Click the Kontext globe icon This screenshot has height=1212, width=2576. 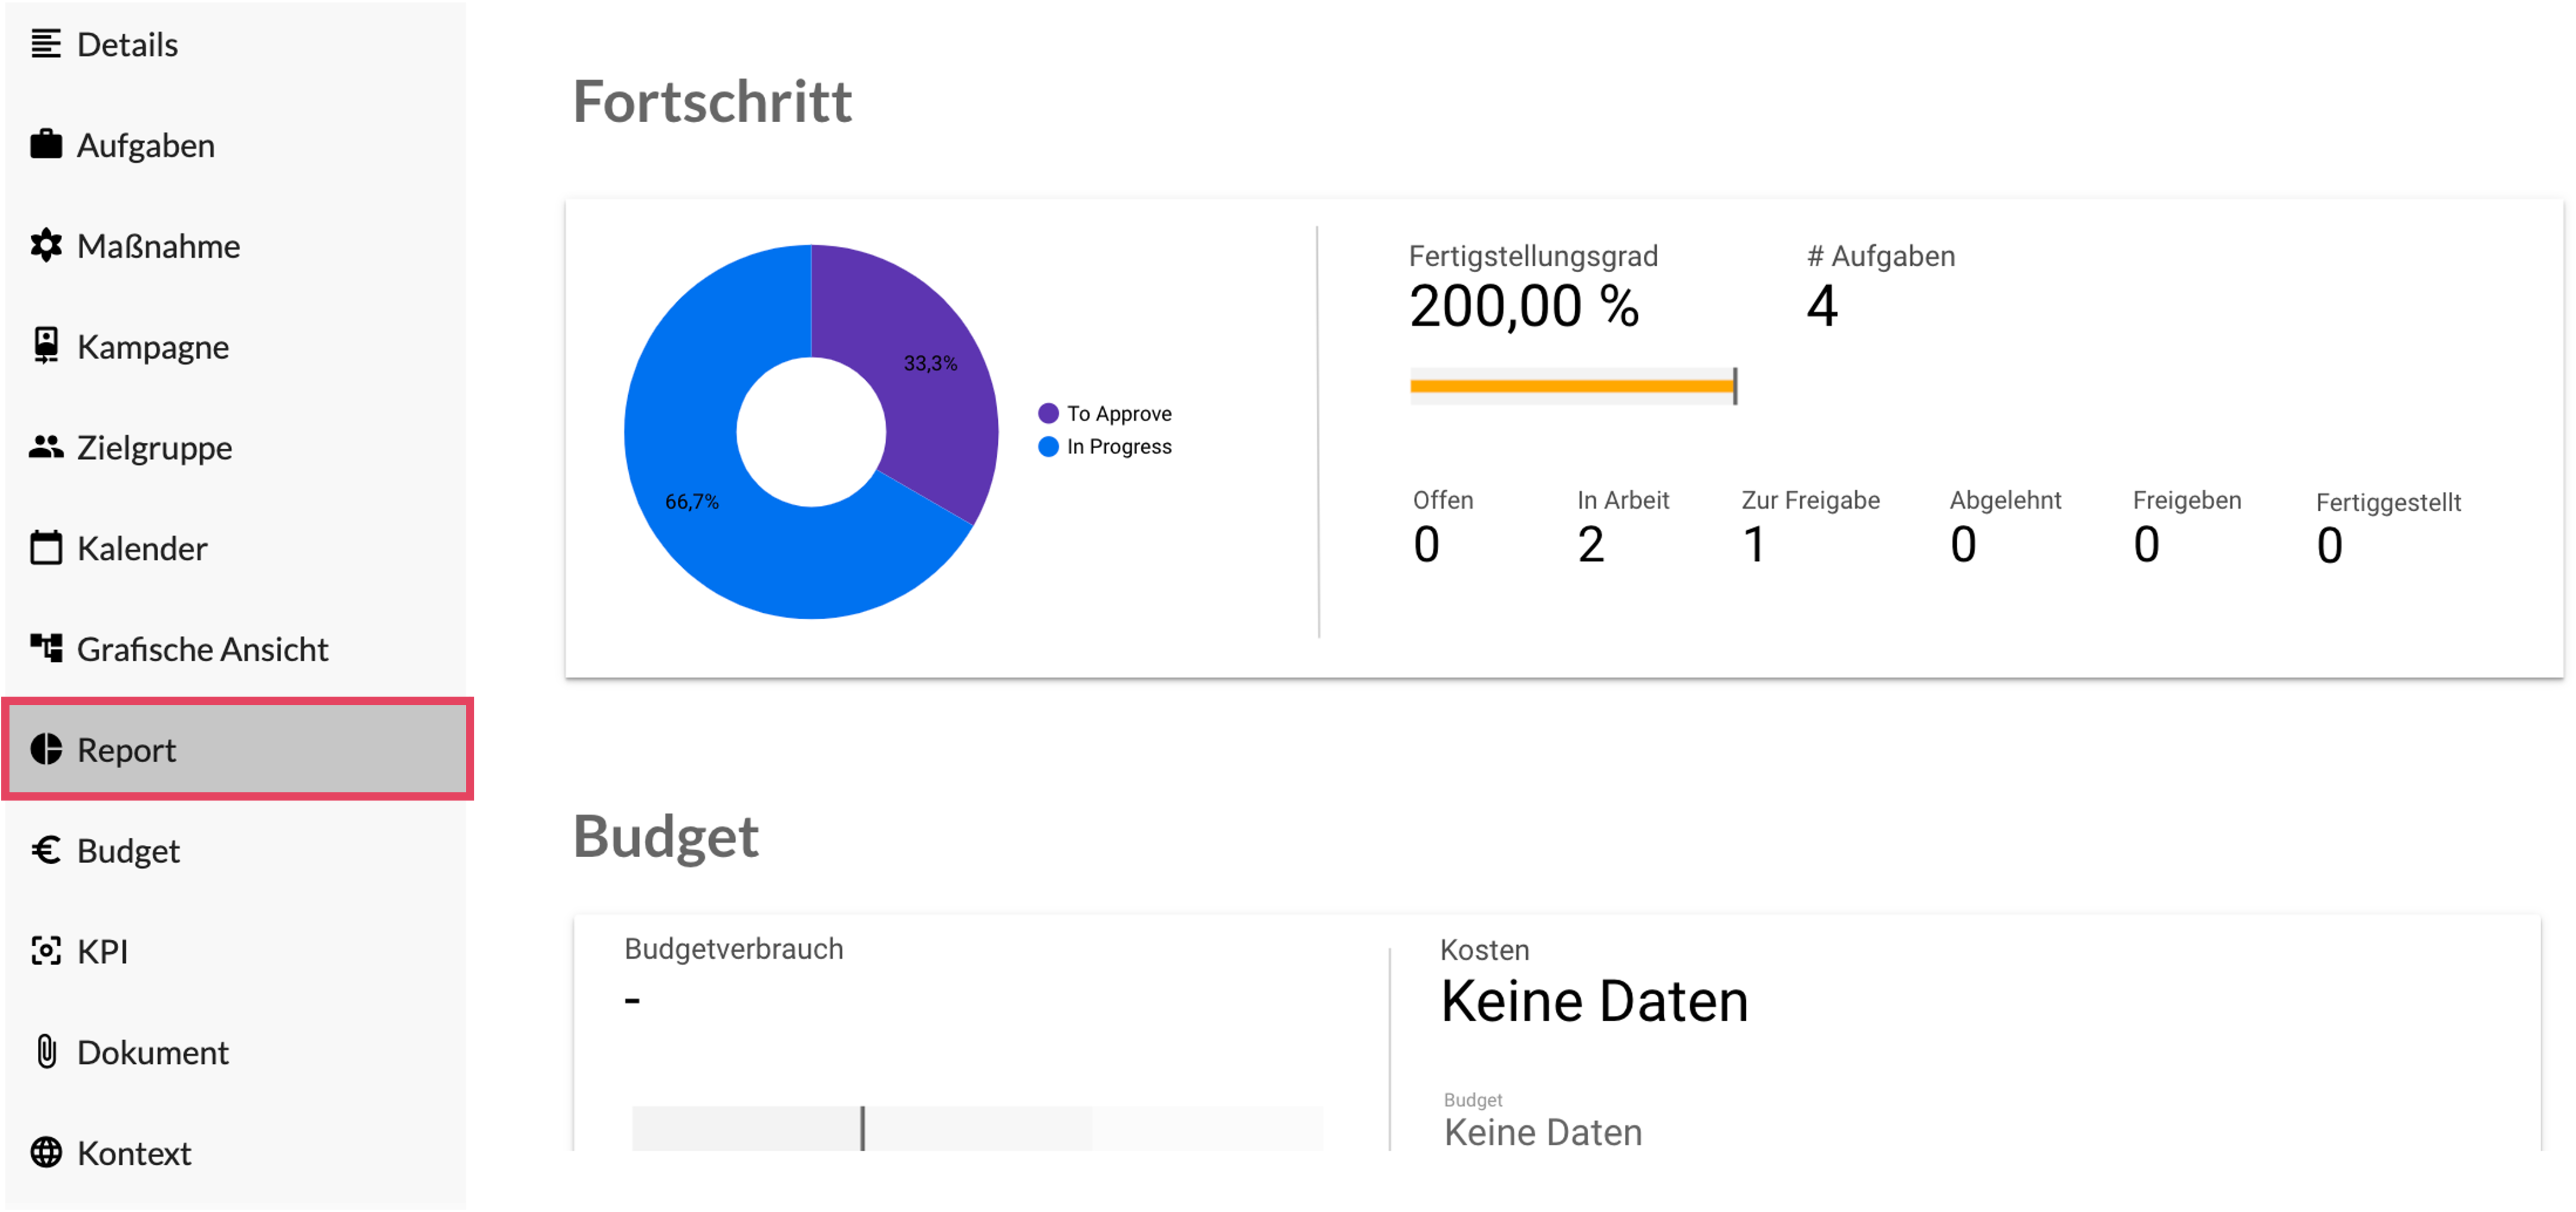(x=46, y=1153)
